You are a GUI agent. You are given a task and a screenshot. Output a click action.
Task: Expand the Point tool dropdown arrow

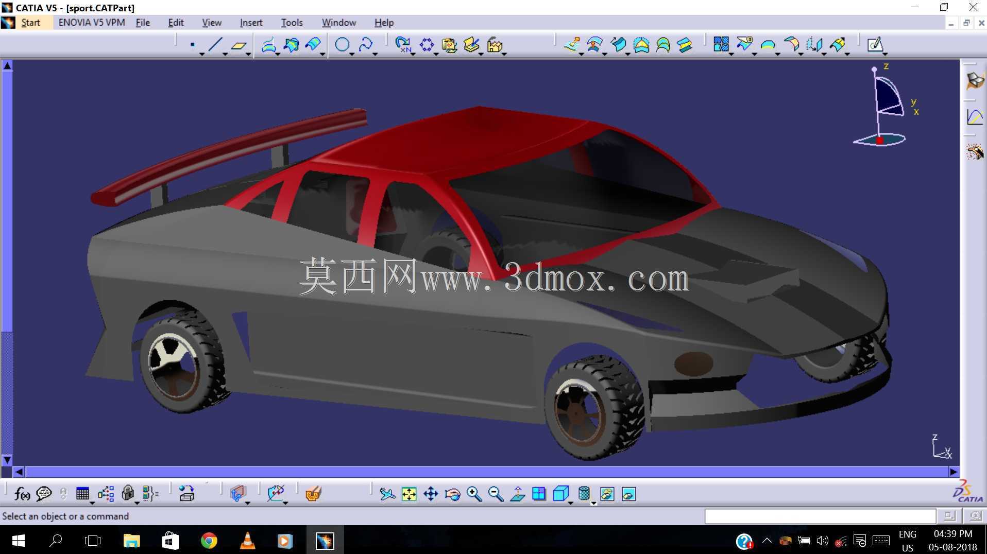click(x=202, y=54)
